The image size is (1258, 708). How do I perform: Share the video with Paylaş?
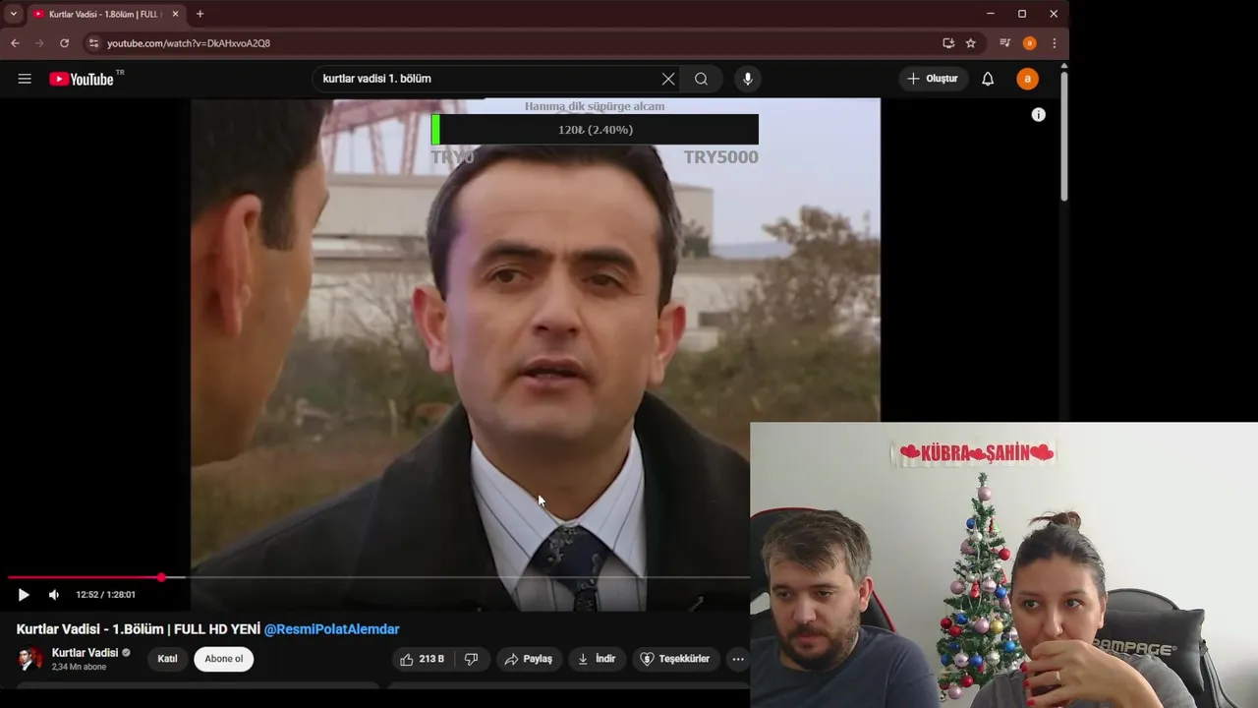point(529,659)
